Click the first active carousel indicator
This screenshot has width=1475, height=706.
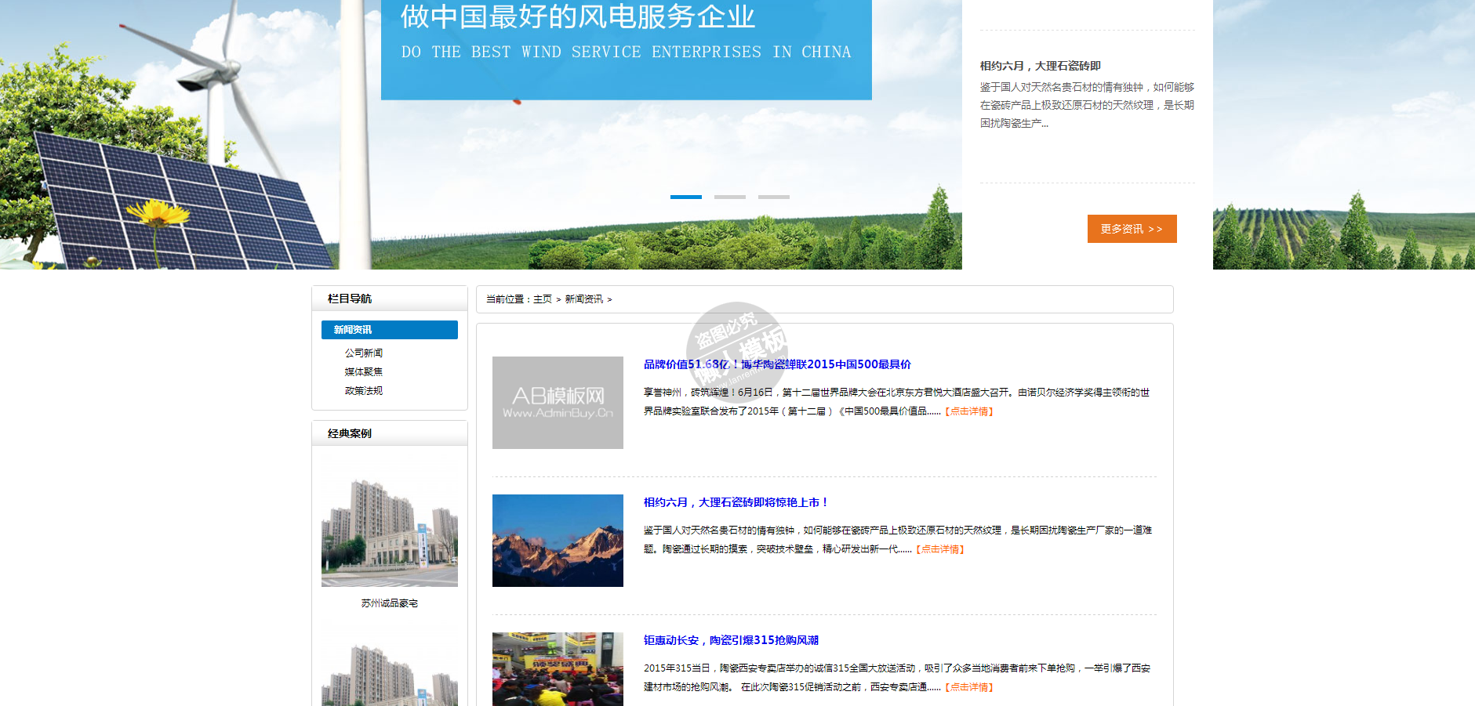click(685, 197)
